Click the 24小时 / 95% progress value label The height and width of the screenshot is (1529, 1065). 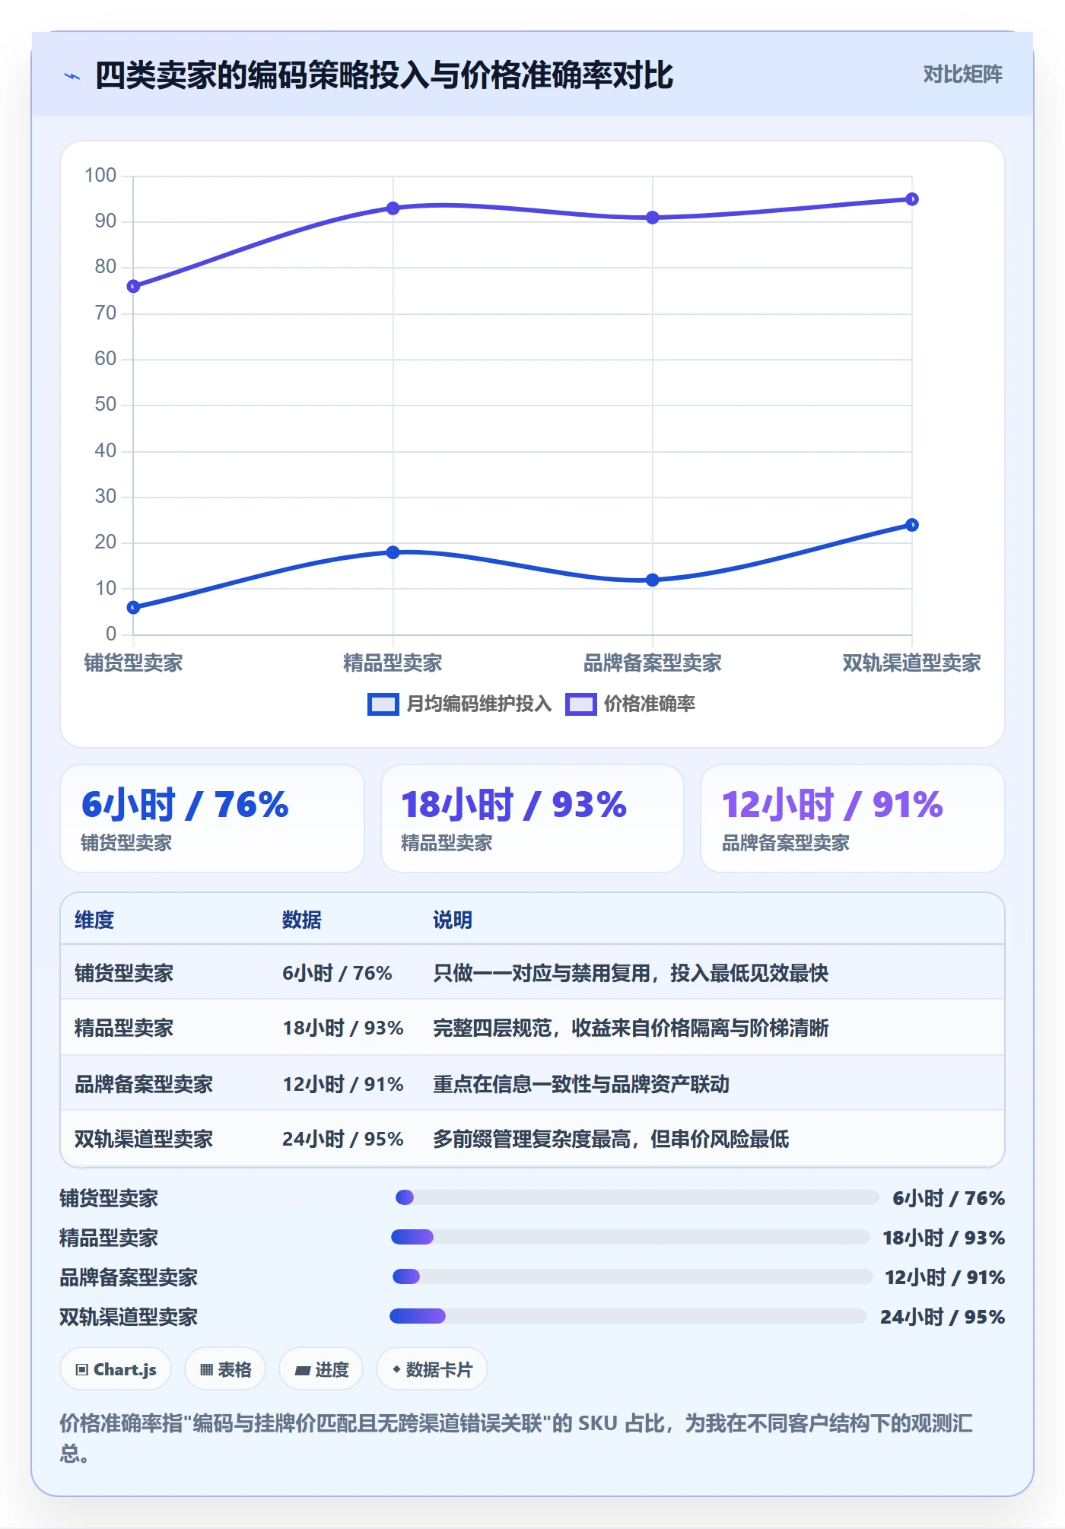tap(943, 1317)
